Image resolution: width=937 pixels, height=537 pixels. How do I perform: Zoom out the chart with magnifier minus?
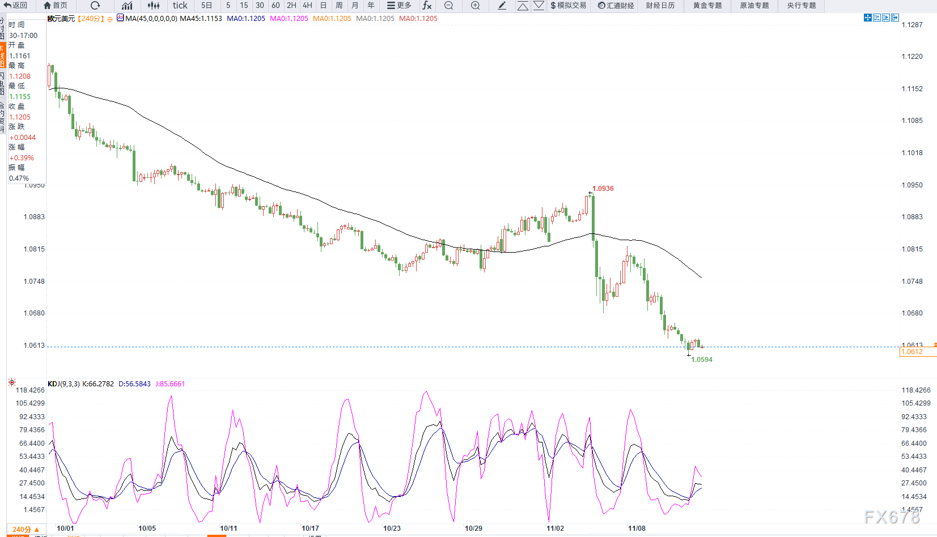pos(448,6)
